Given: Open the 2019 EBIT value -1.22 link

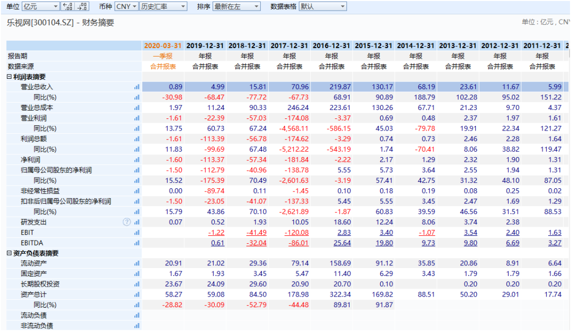Looking at the screenshot, I should tap(216, 233).
